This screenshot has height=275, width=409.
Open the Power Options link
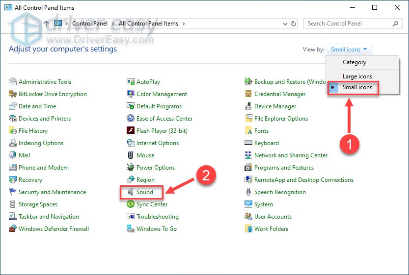coord(156,168)
